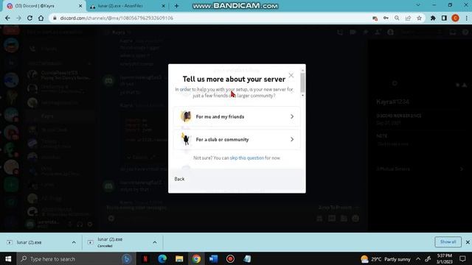
Task: Open the Chrome three-dot menu
Action: click(467, 18)
